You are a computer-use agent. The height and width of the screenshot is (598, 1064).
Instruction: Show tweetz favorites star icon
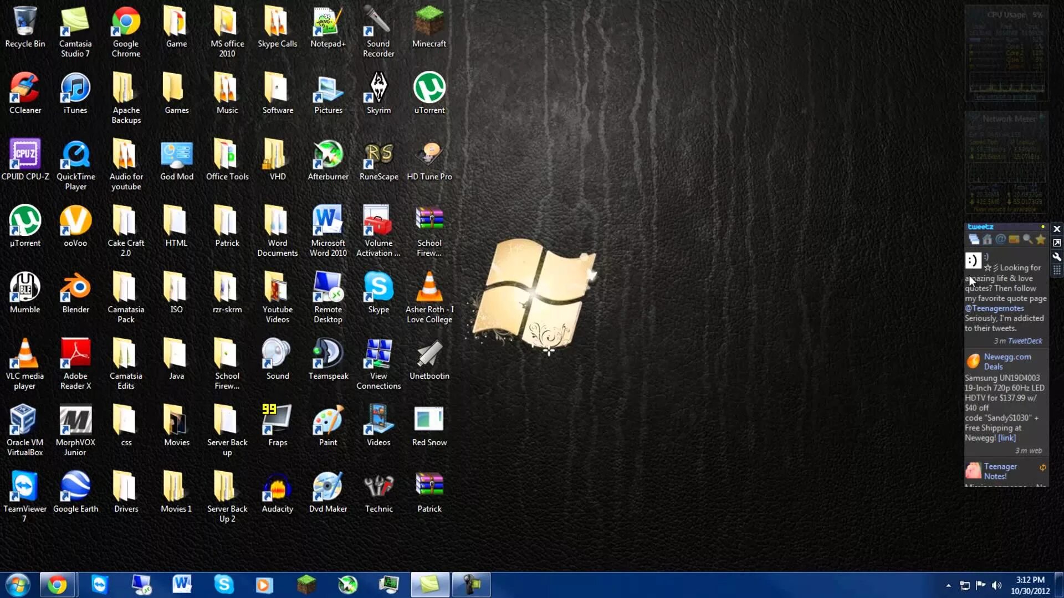[x=1041, y=239]
